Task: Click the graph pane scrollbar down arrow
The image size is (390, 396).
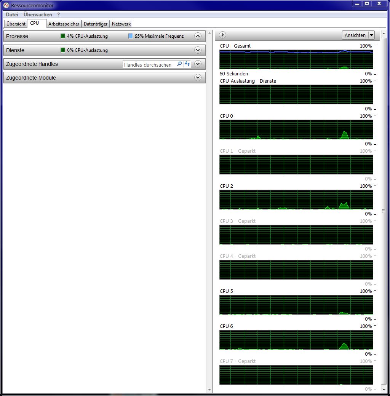Action: click(x=384, y=390)
